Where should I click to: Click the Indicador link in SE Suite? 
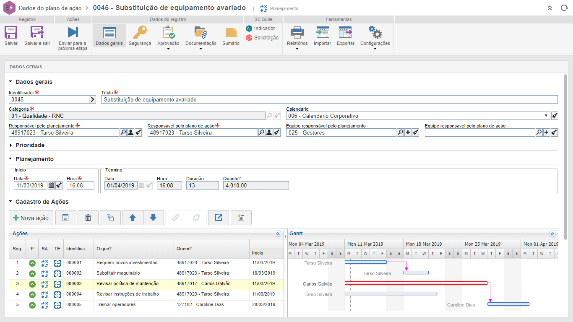[264, 29]
